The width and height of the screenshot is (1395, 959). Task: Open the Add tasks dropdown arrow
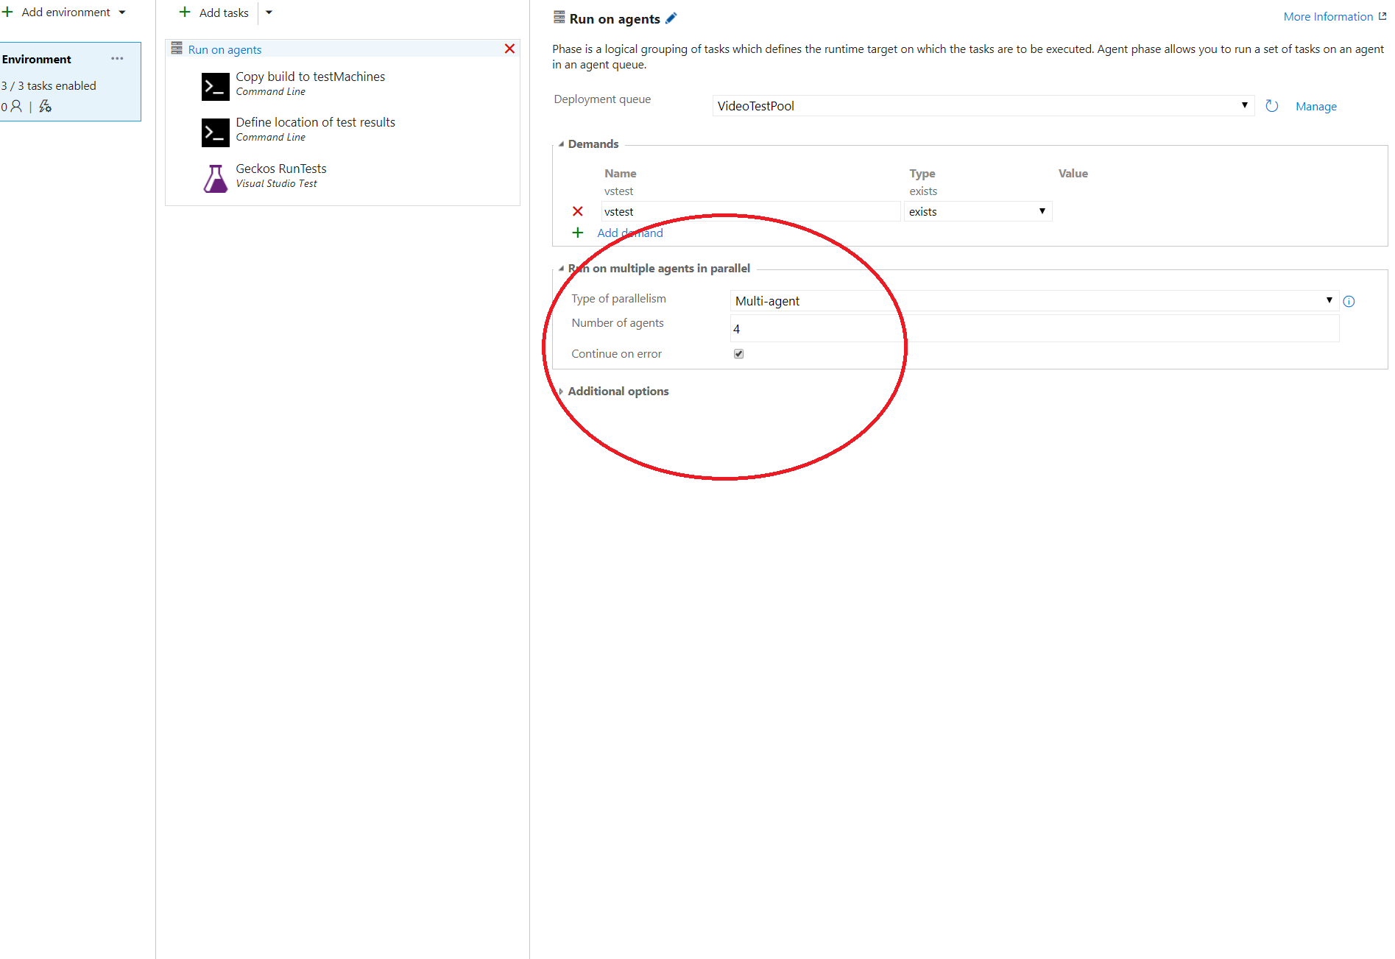(269, 13)
